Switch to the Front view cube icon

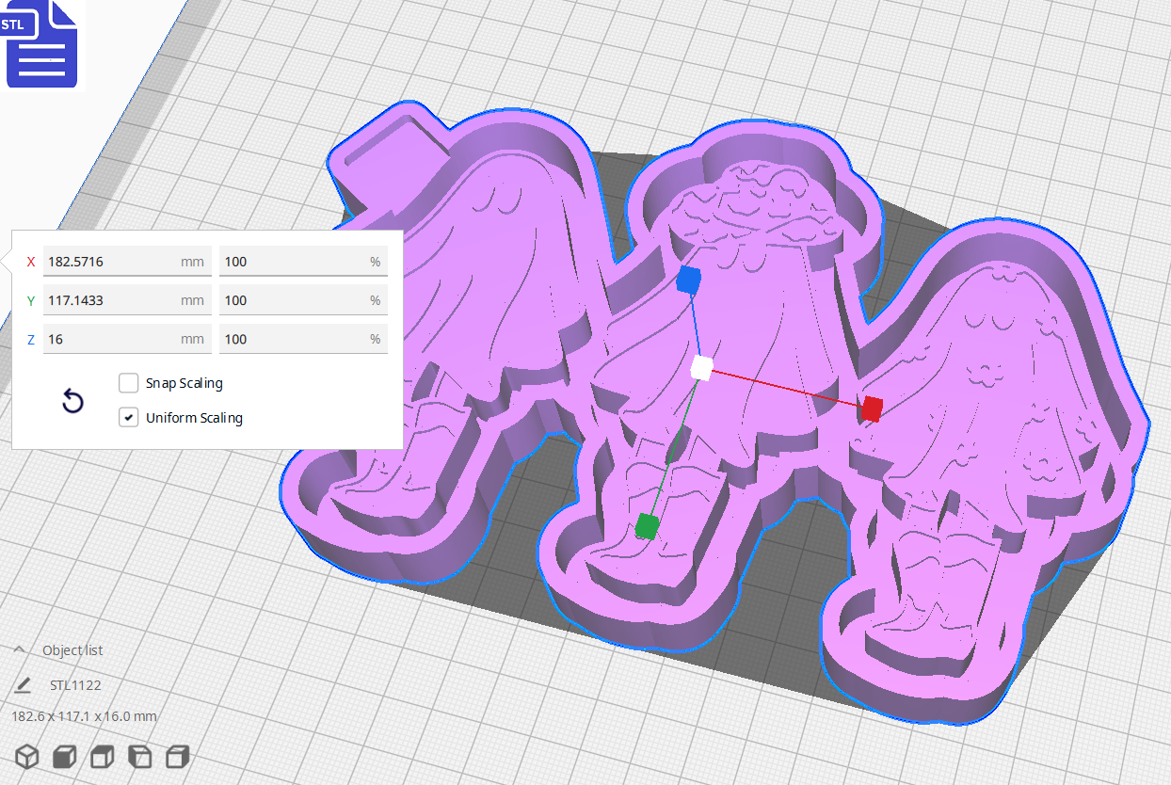tap(64, 756)
